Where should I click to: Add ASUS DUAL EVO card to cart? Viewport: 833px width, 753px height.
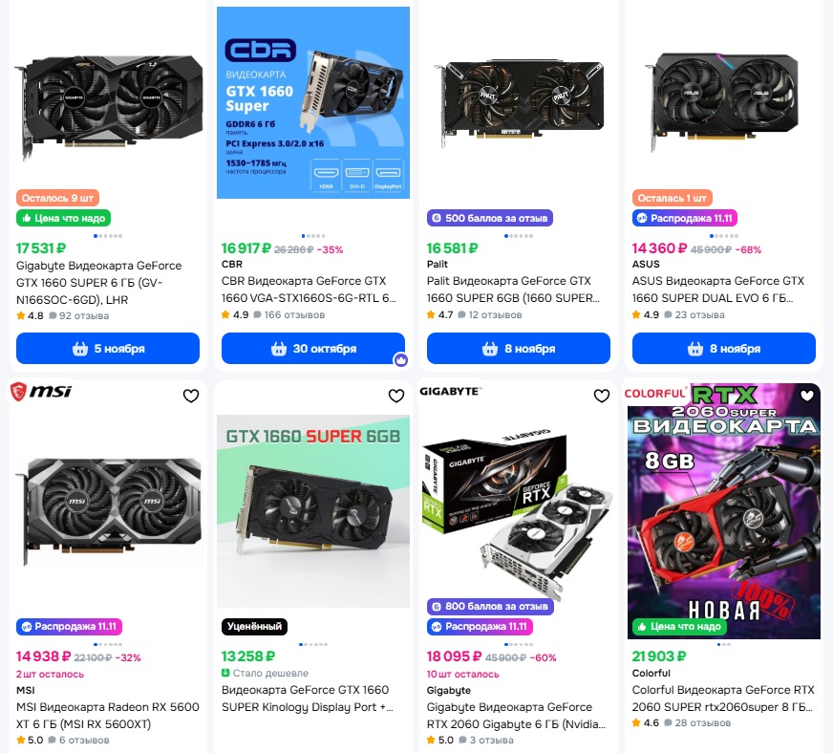pyautogui.click(x=723, y=349)
